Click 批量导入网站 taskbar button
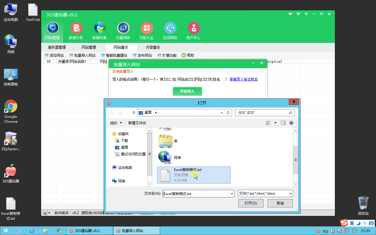The height and width of the screenshot is (235, 376). point(136,231)
